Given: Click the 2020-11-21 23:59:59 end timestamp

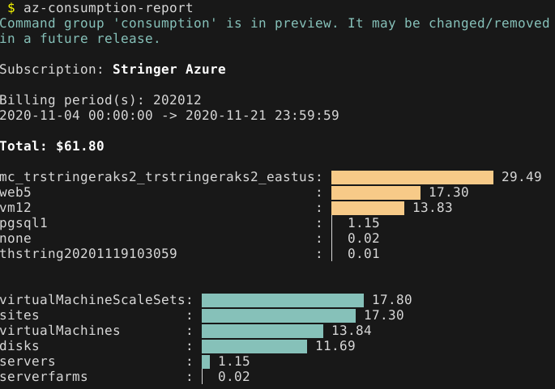Looking at the screenshot, I should pyautogui.click(x=263, y=116).
